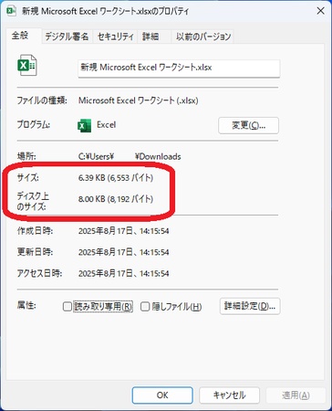This screenshot has height=411, width=332.
Task: Click the location path ending in ¥Downloads
Action: point(130,156)
